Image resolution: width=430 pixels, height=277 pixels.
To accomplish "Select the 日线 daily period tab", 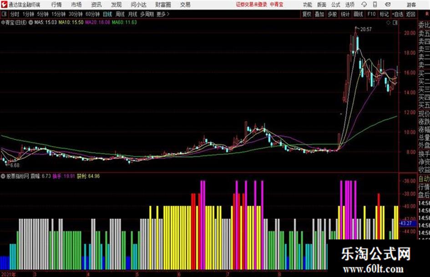I will click(107, 14).
